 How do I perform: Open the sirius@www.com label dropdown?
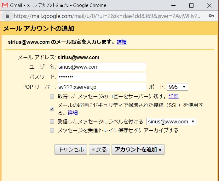[171, 122]
